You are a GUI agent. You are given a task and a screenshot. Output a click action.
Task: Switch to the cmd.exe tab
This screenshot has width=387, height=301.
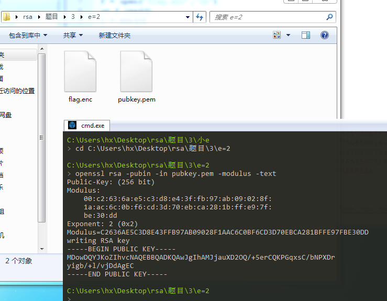pos(87,125)
